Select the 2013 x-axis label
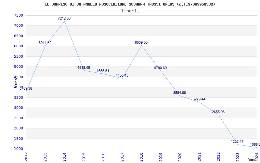This screenshot has width=260, height=163. tap(45, 156)
